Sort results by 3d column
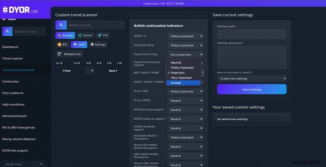The height and width of the screenshot is (167, 326). [119, 63]
